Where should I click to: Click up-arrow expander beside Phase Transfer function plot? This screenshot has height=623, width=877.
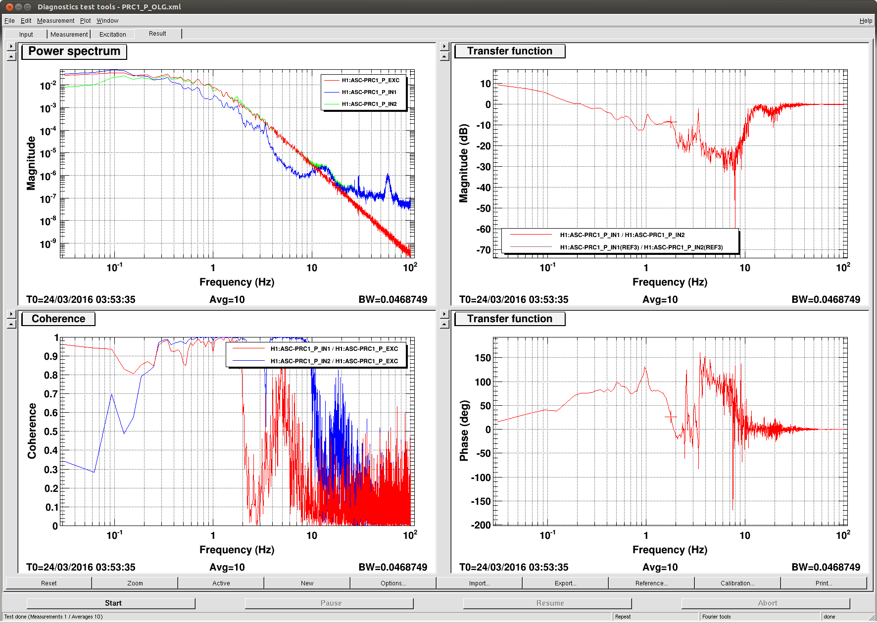[x=444, y=324]
